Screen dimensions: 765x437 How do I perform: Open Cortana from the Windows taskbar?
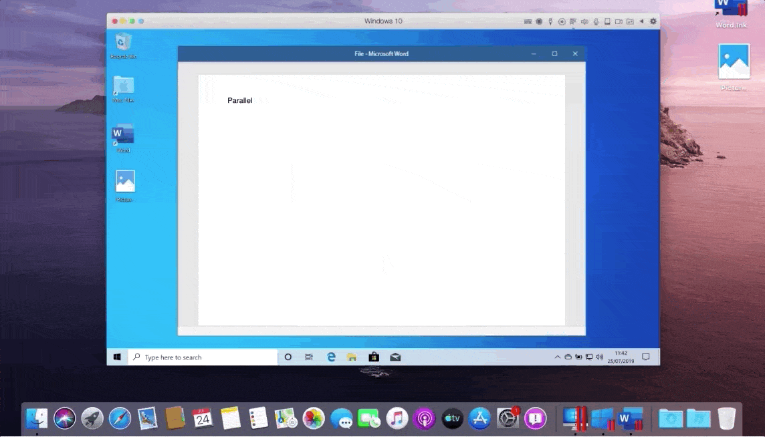tap(288, 357)
